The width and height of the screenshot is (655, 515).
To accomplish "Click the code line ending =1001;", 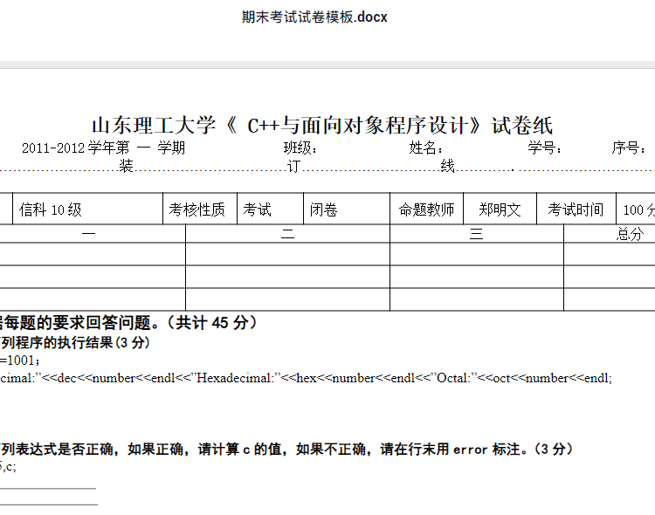I will pos(20,360).
